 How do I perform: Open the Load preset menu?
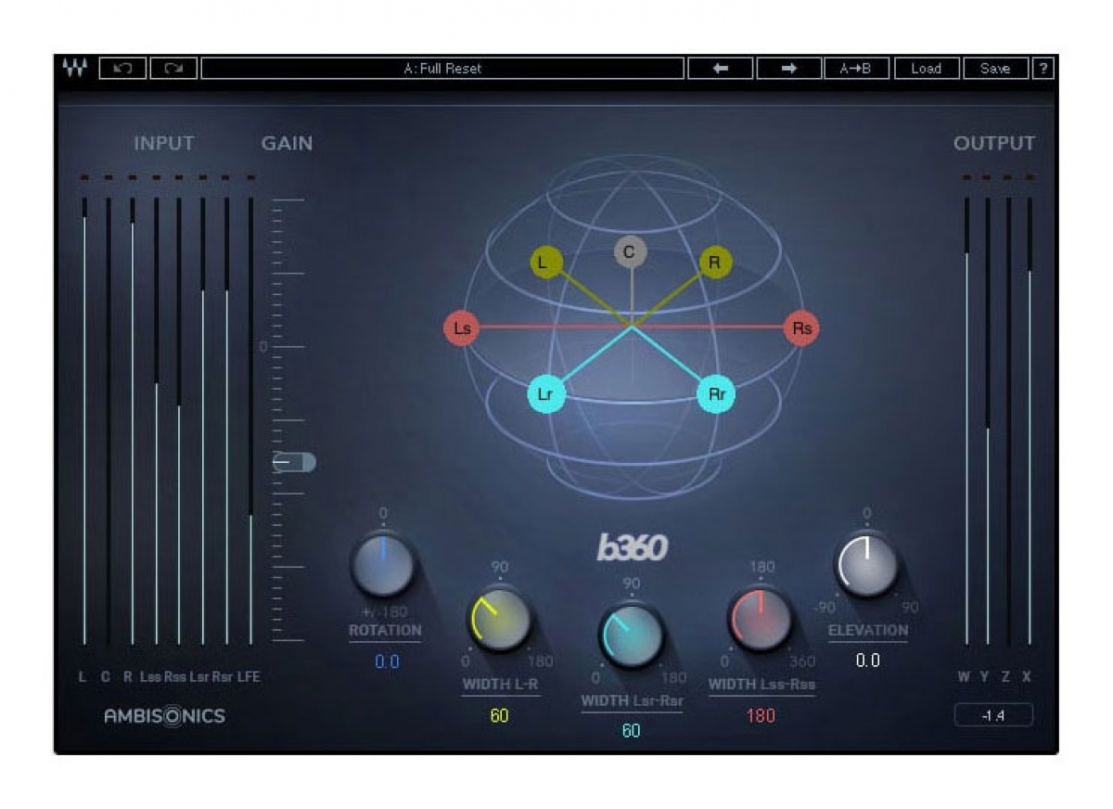point(926,69)
